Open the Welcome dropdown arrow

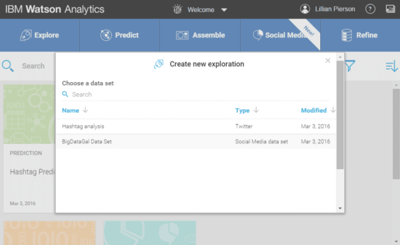point(224,10)
